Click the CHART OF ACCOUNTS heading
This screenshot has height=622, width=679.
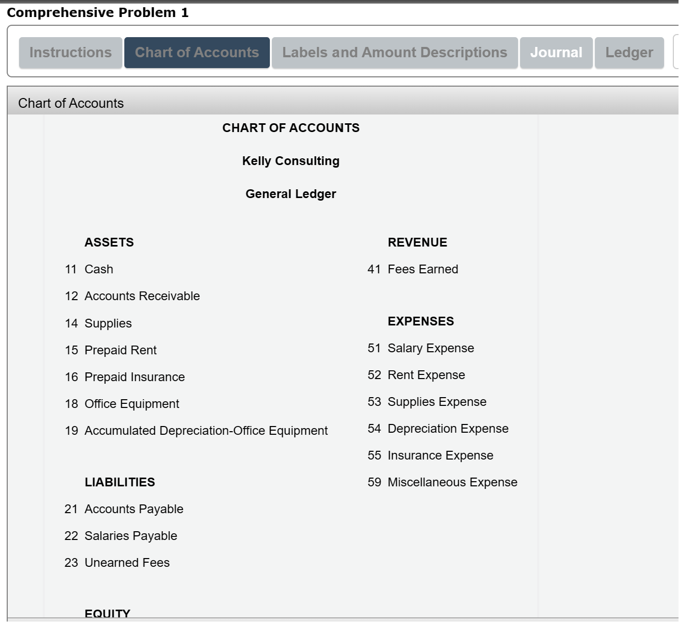pyautogui.click(x=291, y=128)
